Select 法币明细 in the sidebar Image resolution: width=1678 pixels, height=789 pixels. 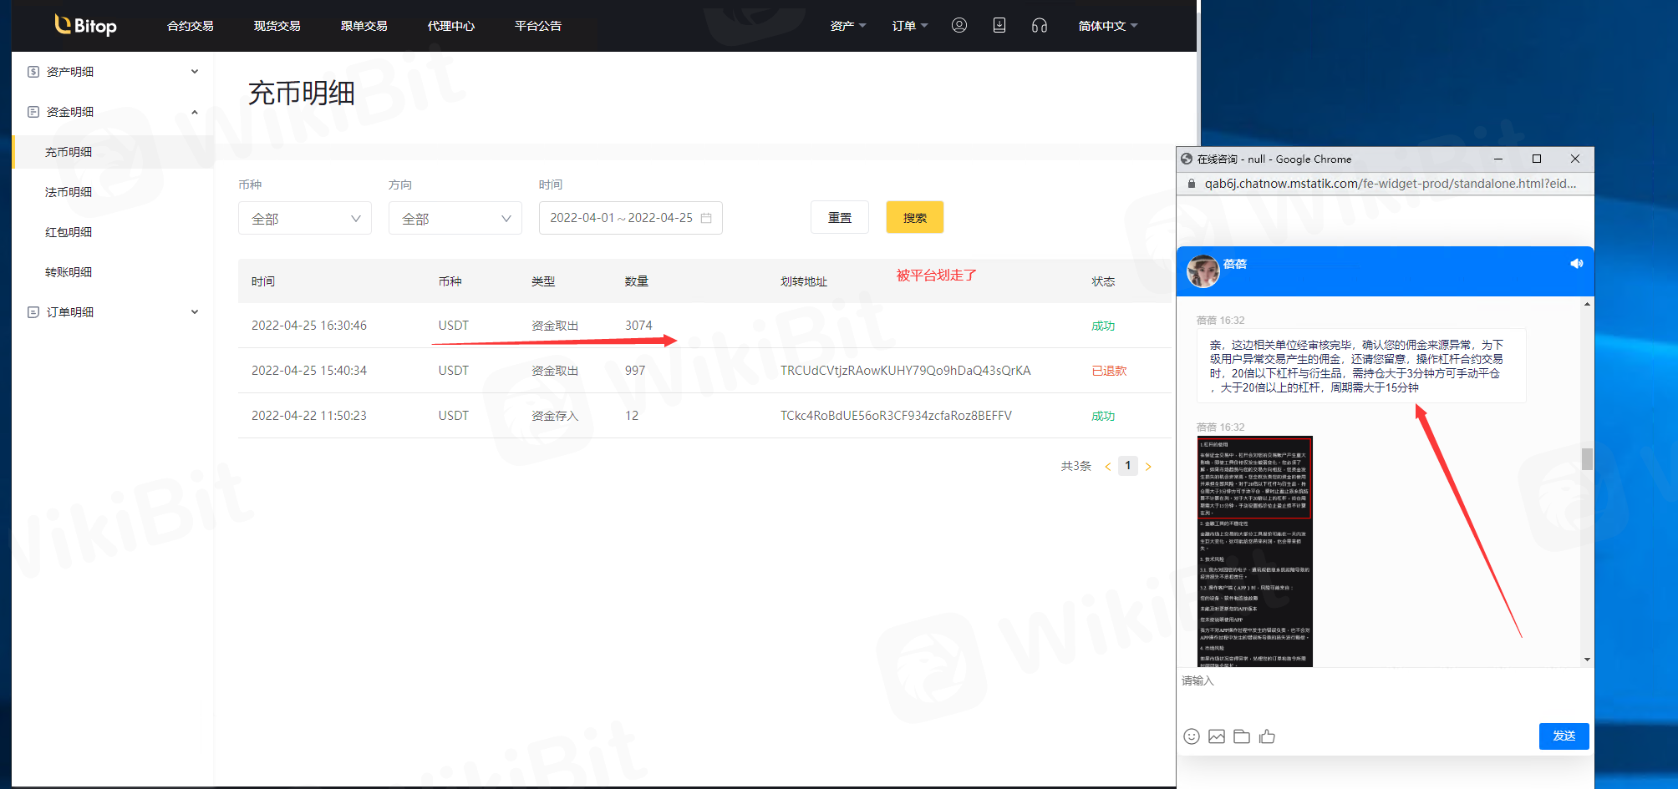point(69,192)
